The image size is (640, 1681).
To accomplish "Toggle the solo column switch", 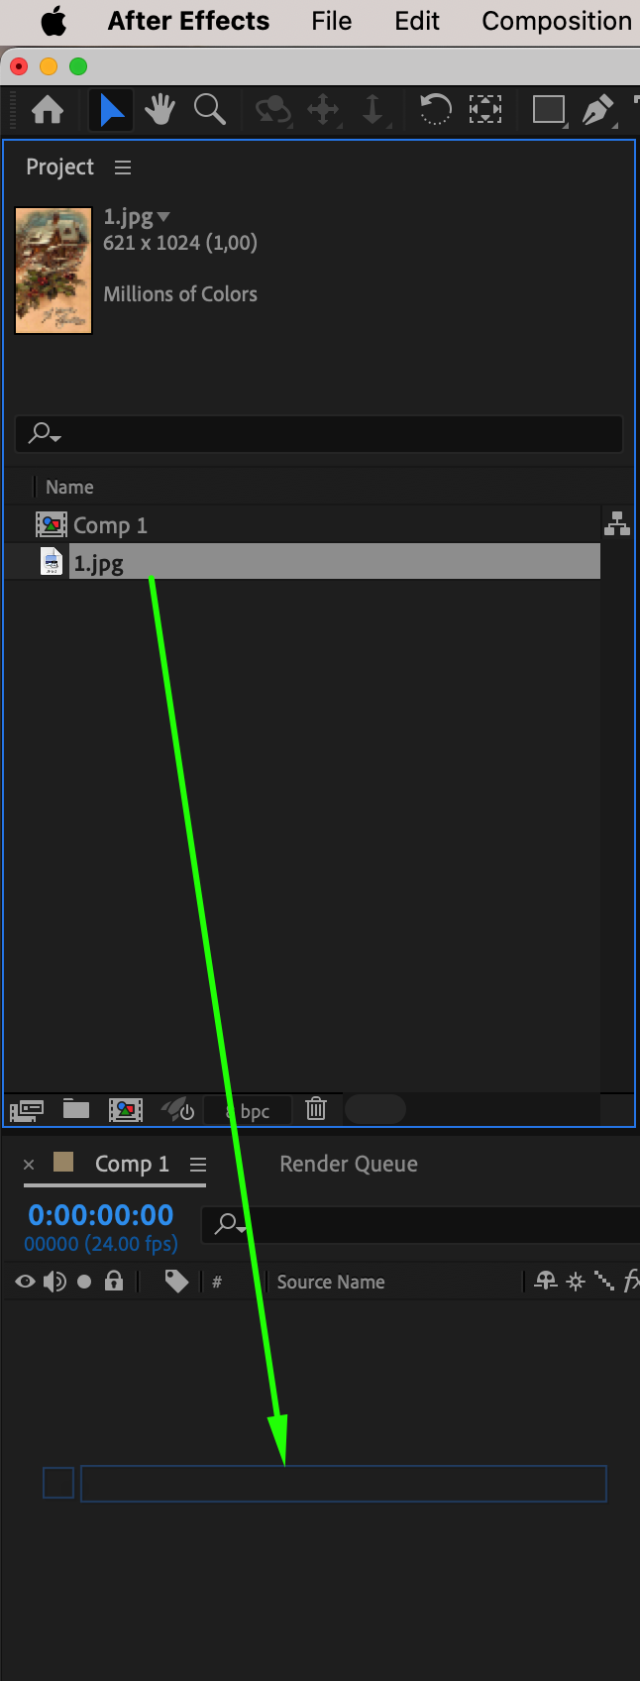I will tap(84, 1282).
